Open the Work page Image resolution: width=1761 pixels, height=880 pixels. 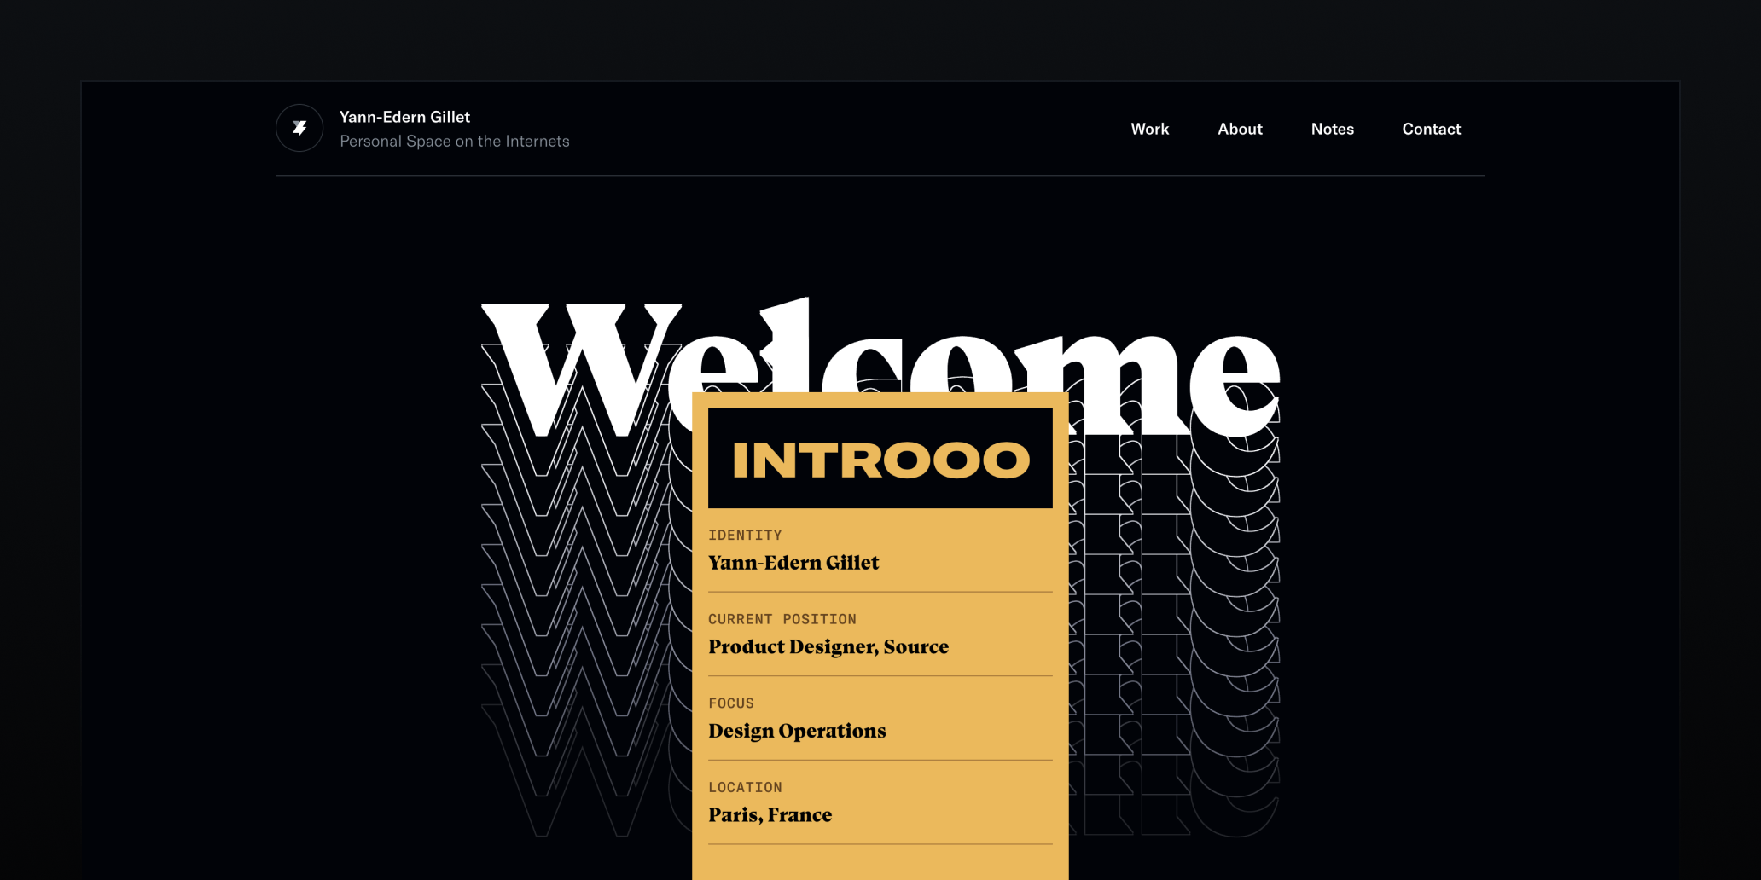pos(1149,130)
